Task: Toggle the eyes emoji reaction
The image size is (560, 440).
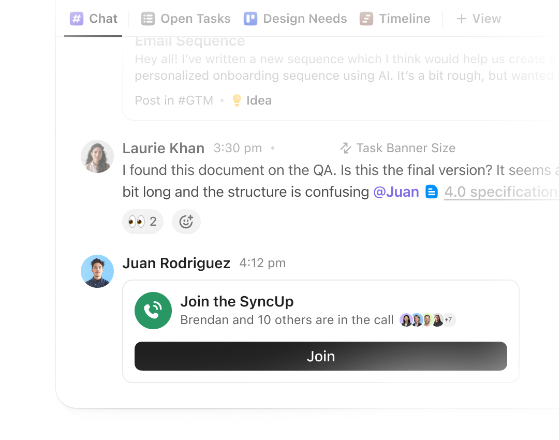Action: point(142,222)
